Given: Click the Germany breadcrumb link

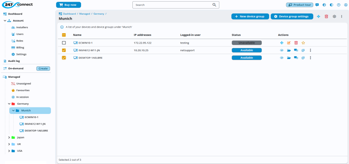Looking at the screenshot, I should [x=99, y=14].
